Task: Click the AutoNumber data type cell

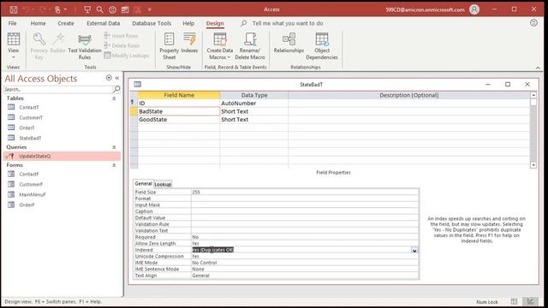Action: tap(254, 104)
